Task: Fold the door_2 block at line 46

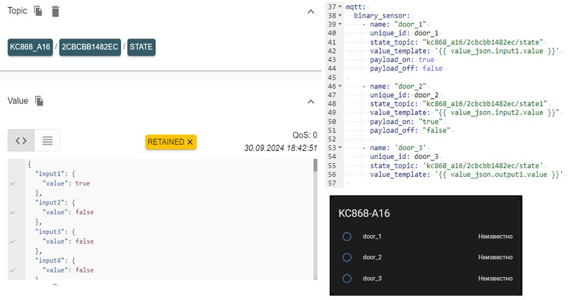Action: coord(340,86)
